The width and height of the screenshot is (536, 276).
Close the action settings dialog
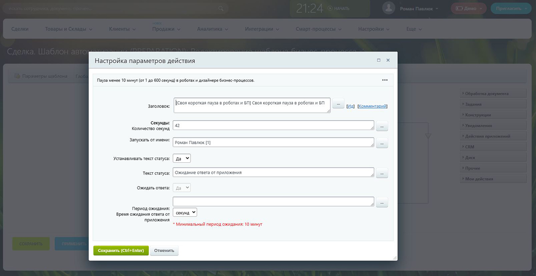pyautogui.click(x=388, y=61)
